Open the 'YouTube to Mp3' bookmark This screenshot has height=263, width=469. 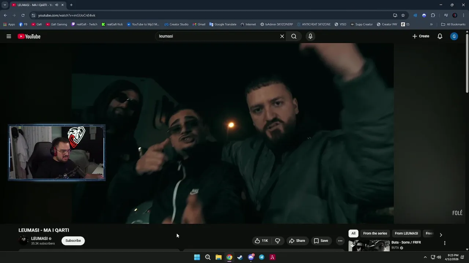[x=143, y=24]
